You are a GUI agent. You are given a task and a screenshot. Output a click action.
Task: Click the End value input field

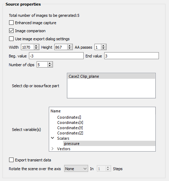coord(131,56)
